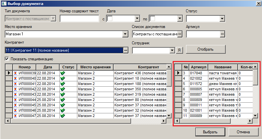The height and width of the screenshot is (139, 262).
Task: Click article cell 000805
Action: [199, 89]
